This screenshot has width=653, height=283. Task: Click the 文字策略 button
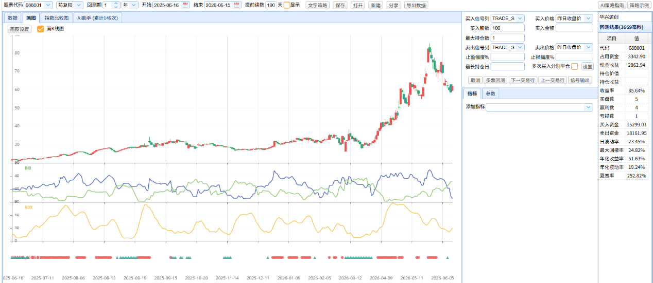click(x=318, y=5)
